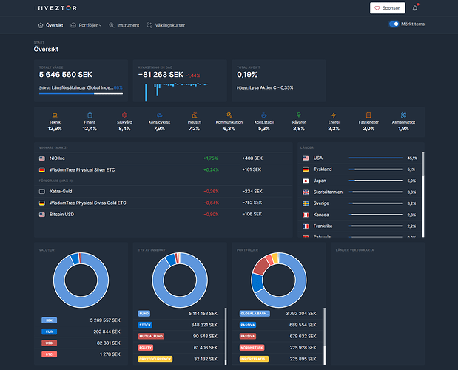
Task: Click the Finans sector icon
Action: tap(90, 115)
